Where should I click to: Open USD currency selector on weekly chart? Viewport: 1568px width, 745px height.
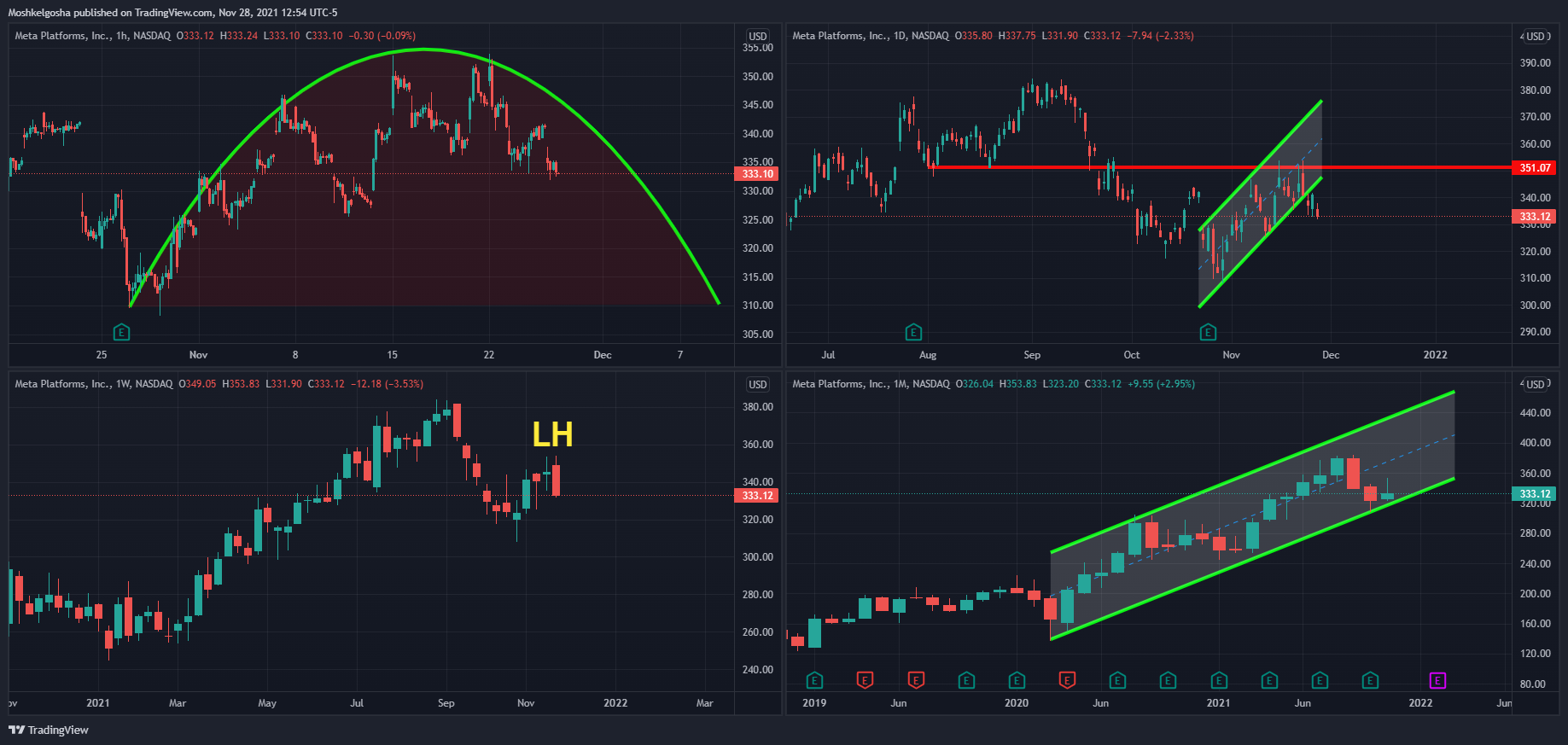tap(758, 384)
